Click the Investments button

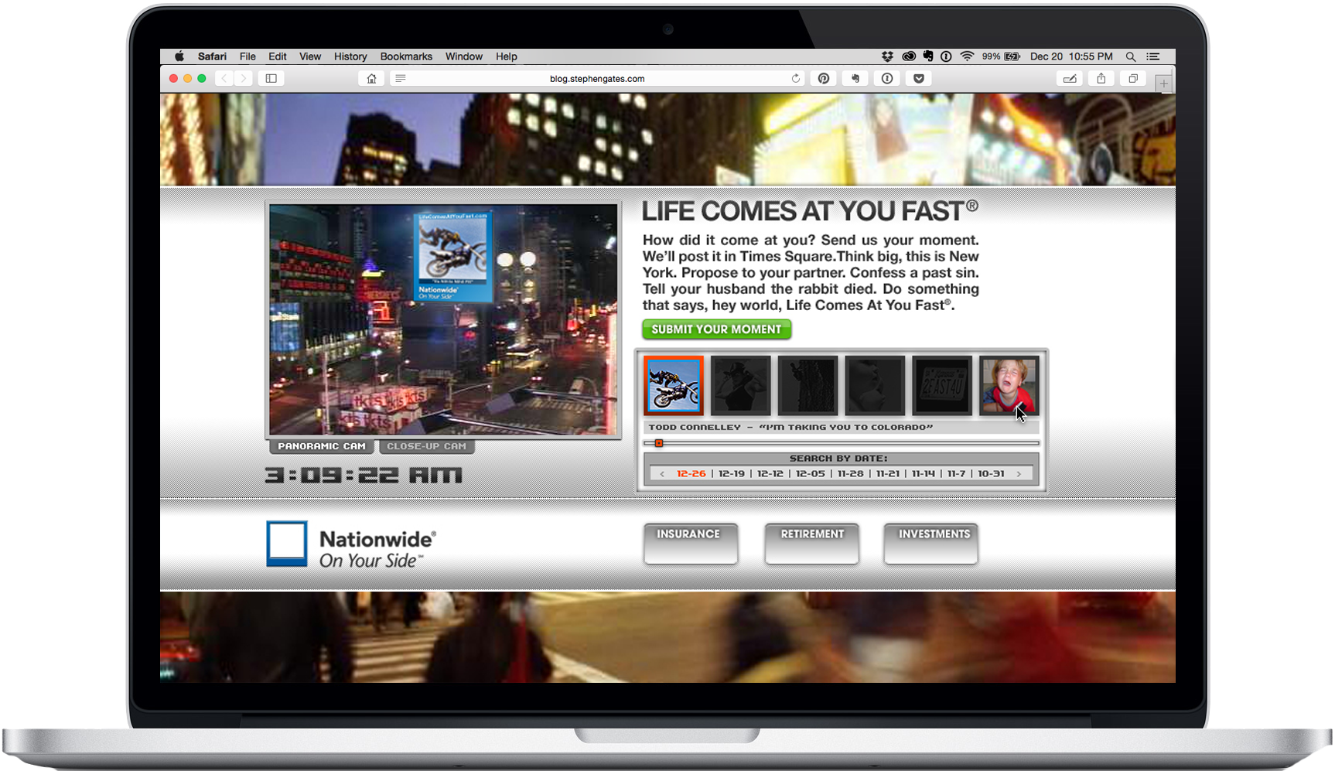(x=930, y=544)
